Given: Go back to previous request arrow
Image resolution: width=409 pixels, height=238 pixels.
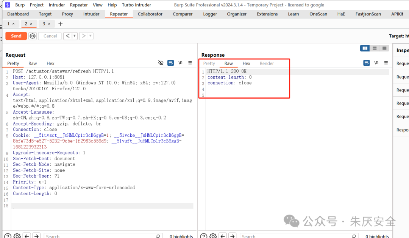Looking at the screenshot, I should 67,36.
